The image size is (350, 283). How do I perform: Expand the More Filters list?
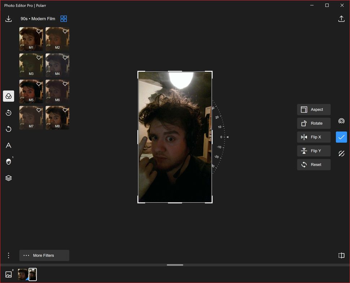coord(44,255)
